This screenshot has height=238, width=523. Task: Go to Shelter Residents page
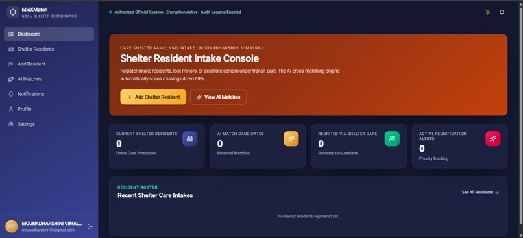[49, 49]
